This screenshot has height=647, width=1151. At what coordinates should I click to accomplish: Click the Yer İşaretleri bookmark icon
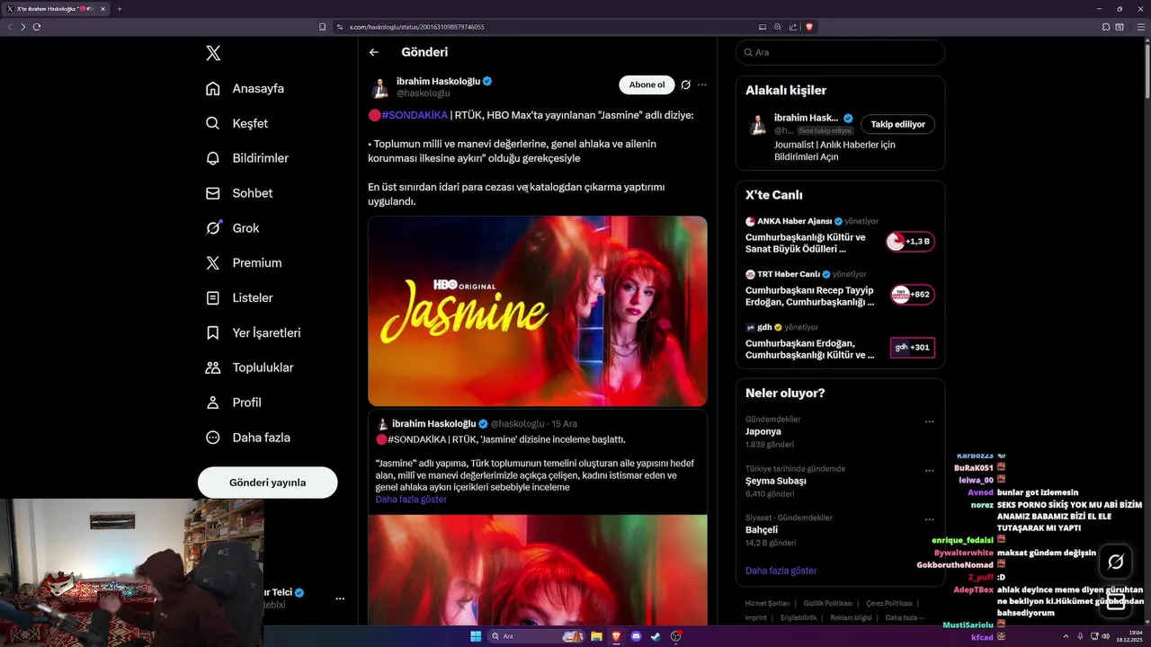(213, 332)
